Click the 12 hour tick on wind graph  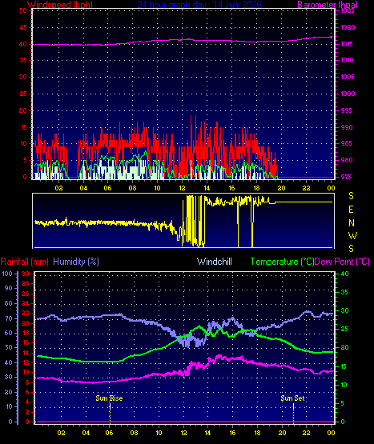point(182,188)
